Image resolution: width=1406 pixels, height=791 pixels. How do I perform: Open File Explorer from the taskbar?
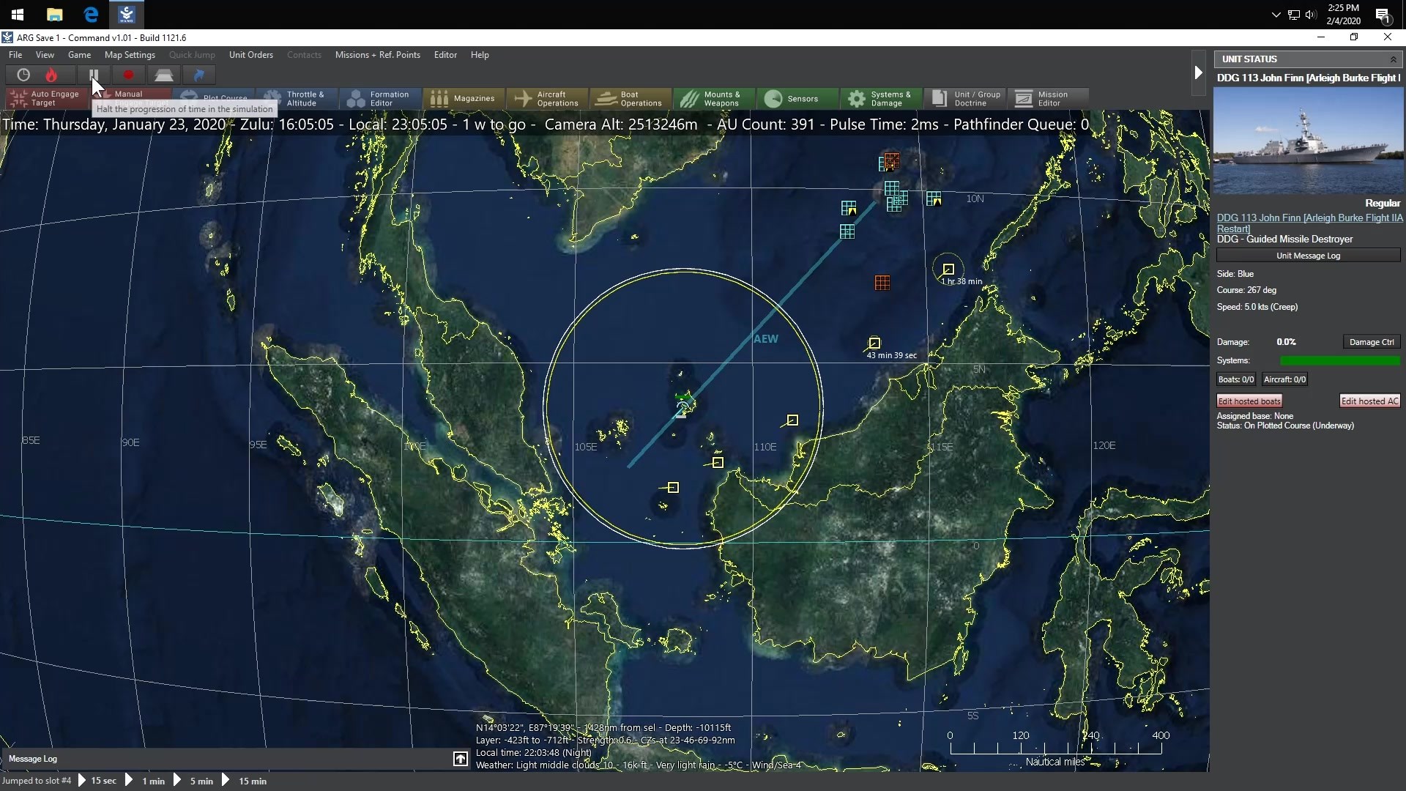[x=54, y=14]
